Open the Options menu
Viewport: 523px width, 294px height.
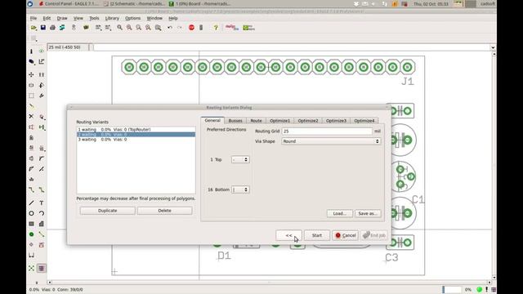(x=132, y=18)
